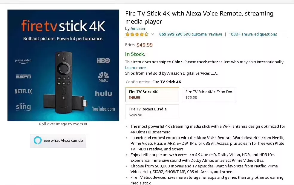Click the Netflix logo in product image
The height and width of the screenshot is (185, 294).
(23, 91)
